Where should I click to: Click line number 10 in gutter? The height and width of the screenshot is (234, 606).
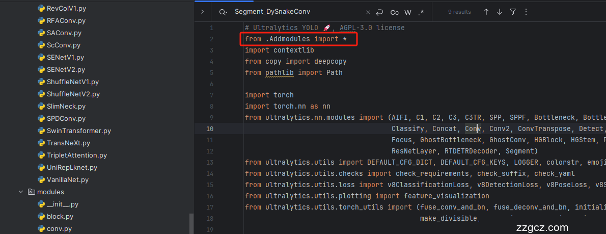[x=210, y=128]
